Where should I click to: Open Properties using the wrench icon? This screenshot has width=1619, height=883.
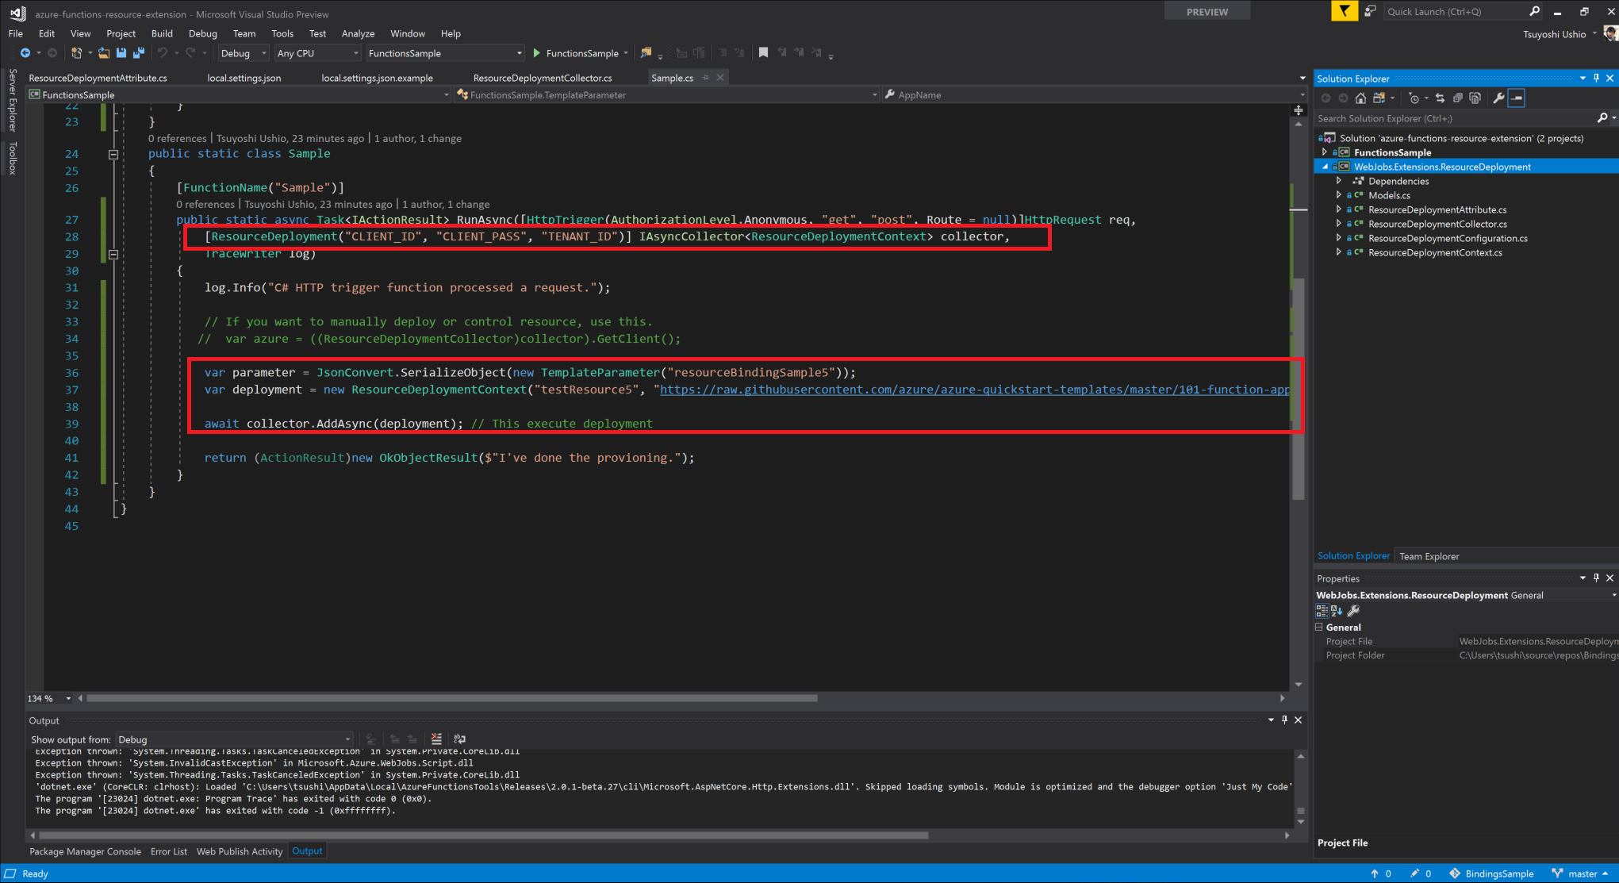1499,98
